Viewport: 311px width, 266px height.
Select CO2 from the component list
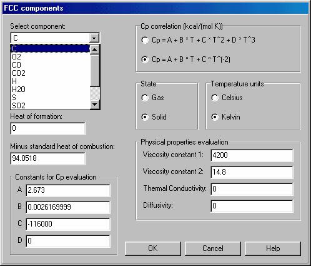[x=51, y=73]
